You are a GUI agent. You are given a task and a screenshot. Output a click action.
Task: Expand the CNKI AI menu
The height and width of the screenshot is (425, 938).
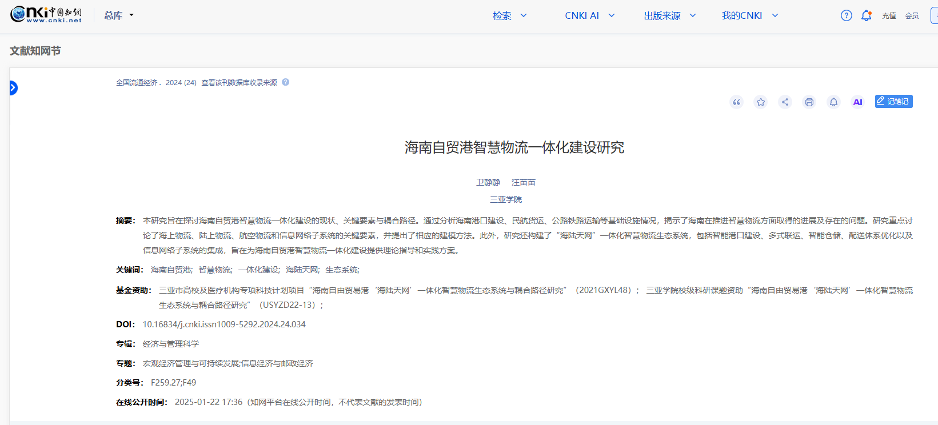click(x=589, y=15)
